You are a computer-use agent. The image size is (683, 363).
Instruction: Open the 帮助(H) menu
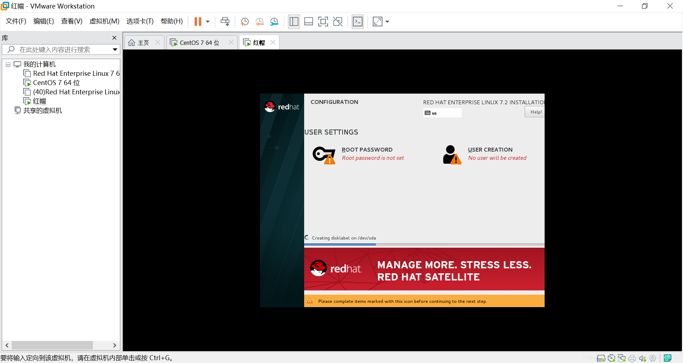(x=172, y=21)
